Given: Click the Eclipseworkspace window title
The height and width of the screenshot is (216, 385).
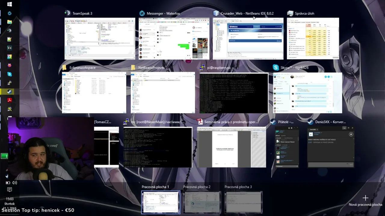Looking at the screenshot, I should click(82, 67).
